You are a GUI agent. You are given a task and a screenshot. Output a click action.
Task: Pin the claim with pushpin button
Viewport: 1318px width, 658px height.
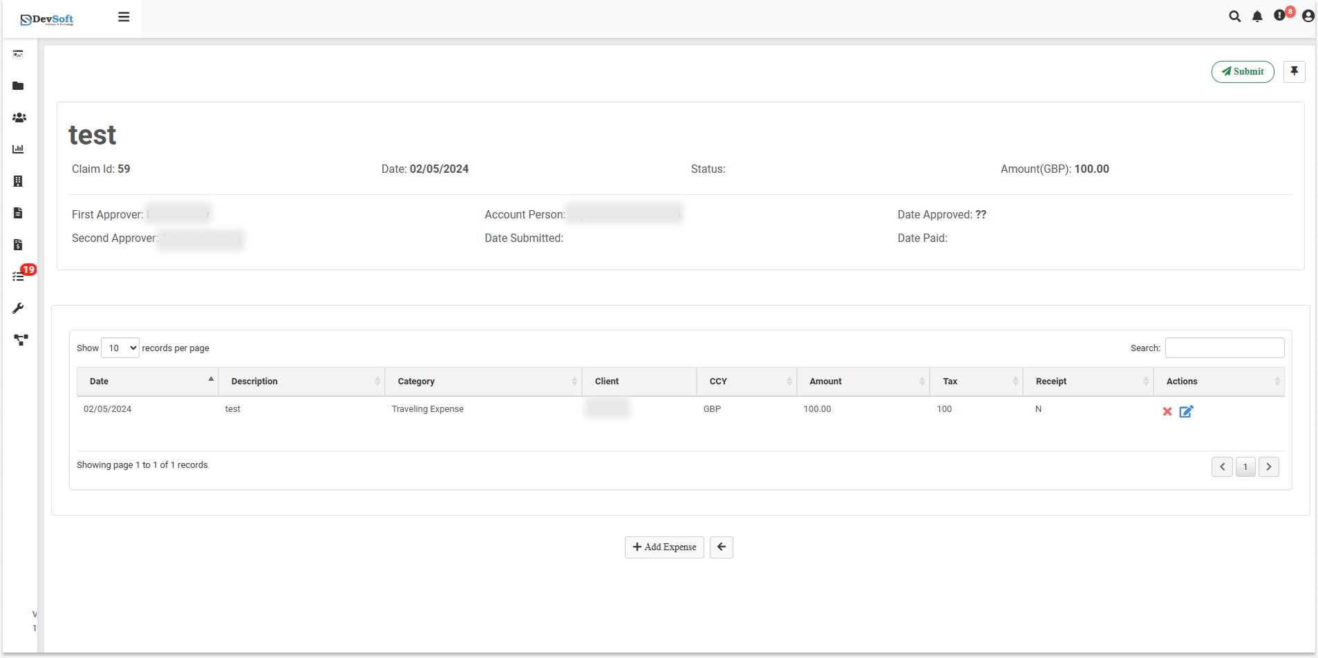(x=1294, y=71)
